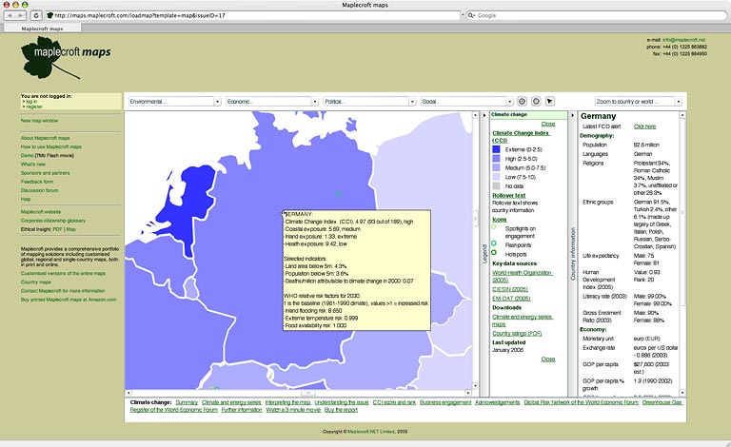The height and width of the screenshot is (447, 731).
Task: Reload the page with the refresh icon
Action: (36, 16)
